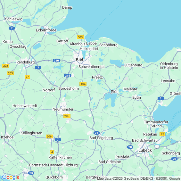Viewport: 181px width, 181px height.
Task: Click the Eckernförde town label
Action: click(x=46, y=30)
